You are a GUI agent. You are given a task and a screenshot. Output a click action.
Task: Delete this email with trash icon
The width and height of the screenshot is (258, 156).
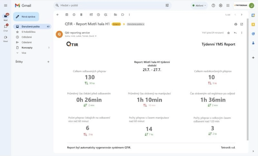(x=81, y=15)
